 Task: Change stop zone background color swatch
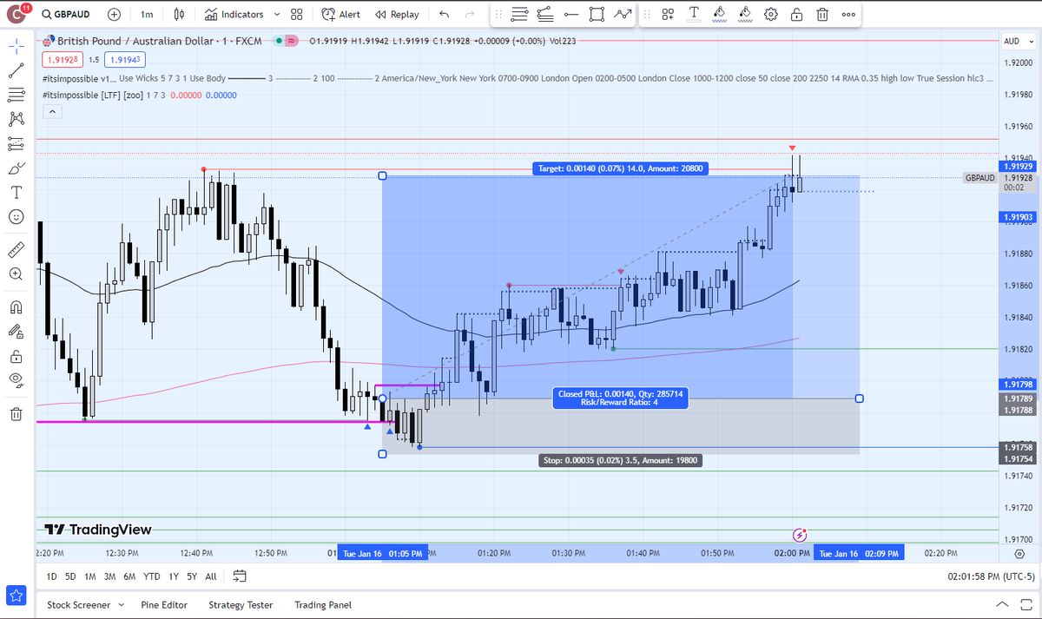click(745, 15)
